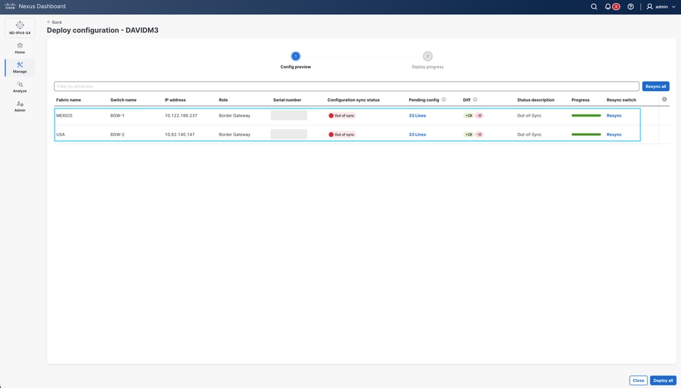Viewport: 681px width, 388px height.
Task: Open table settings gear icon
Action: pyautogui.click(x=664, y=100)
